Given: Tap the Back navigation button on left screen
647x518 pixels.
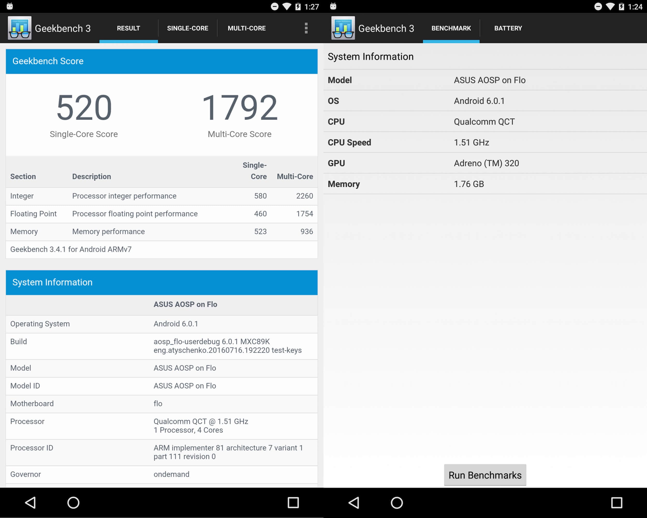Looking at the screenshot, I should click(x=30, y=502).
